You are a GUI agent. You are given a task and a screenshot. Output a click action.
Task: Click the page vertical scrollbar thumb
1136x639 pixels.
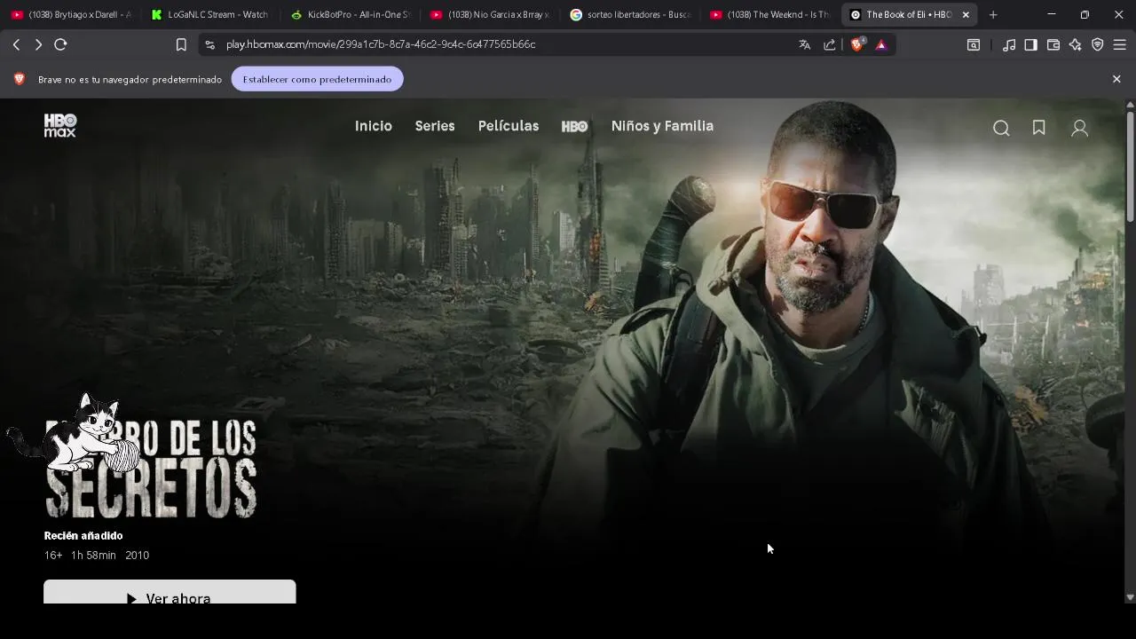pos(1130,167)
